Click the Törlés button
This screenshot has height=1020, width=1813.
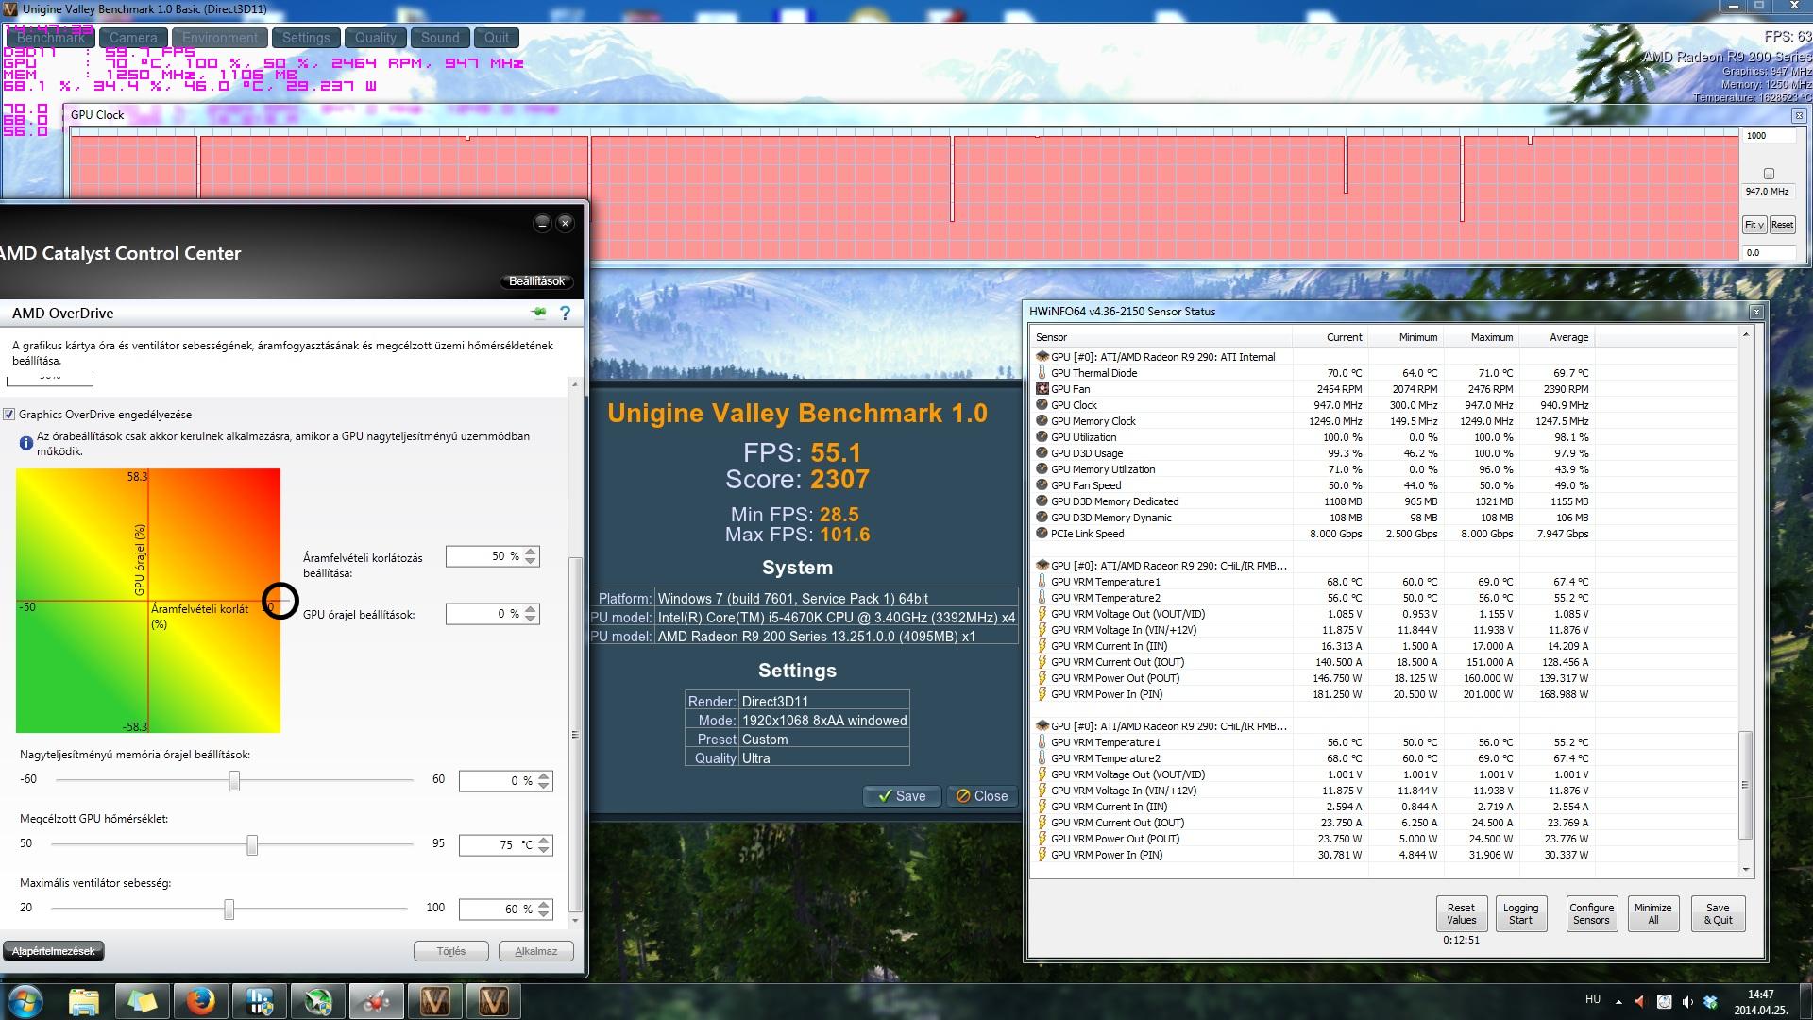coord(451,951)
